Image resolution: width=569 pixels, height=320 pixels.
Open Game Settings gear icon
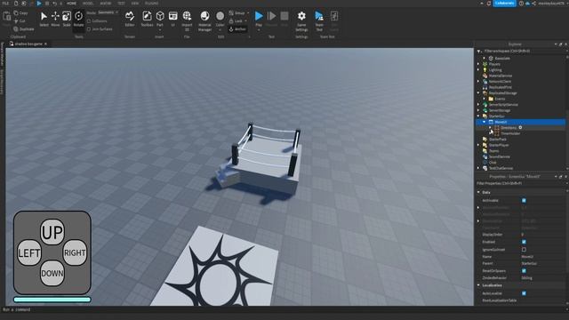(301, 16)
